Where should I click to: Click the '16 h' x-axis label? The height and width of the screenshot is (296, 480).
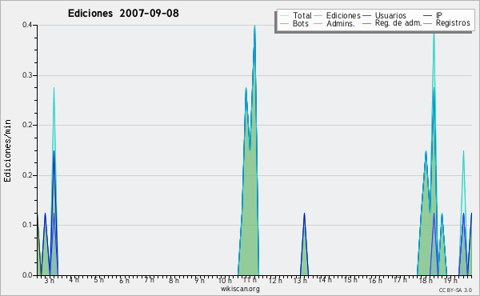point(375,280)
